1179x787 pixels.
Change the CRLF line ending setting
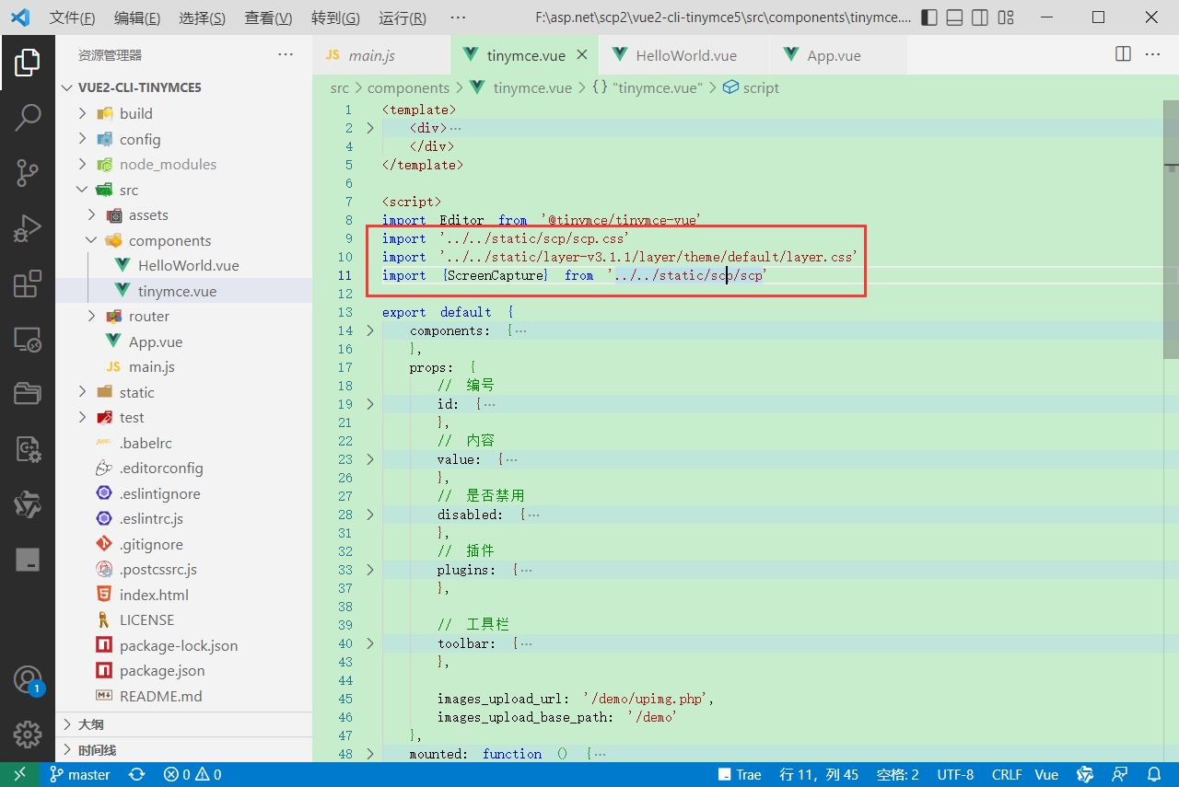(1007, 774)
